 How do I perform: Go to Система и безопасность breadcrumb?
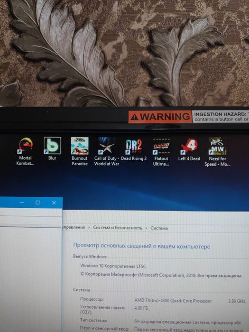pyautogui.click(x=118, y=228)
